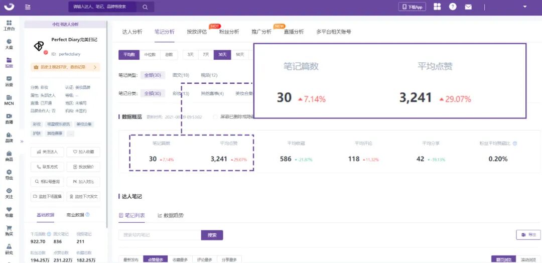Expand the 历史上榜257次 record banner

[x=65, y=67]
